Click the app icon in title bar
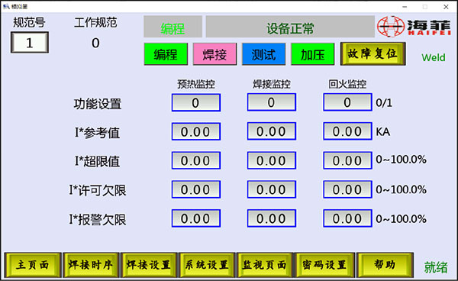This screenshot has height=281, width=458. pyautogui.click(x=6, y=6)
